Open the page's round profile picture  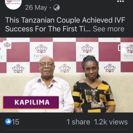[x=14, y=3]
